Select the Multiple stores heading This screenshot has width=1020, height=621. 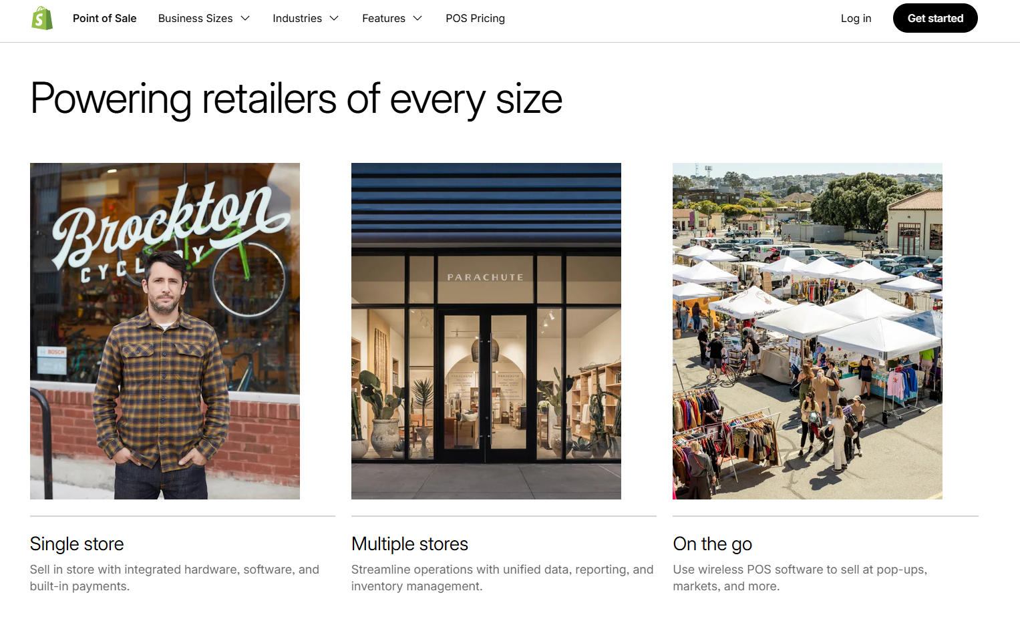(409, 544)
